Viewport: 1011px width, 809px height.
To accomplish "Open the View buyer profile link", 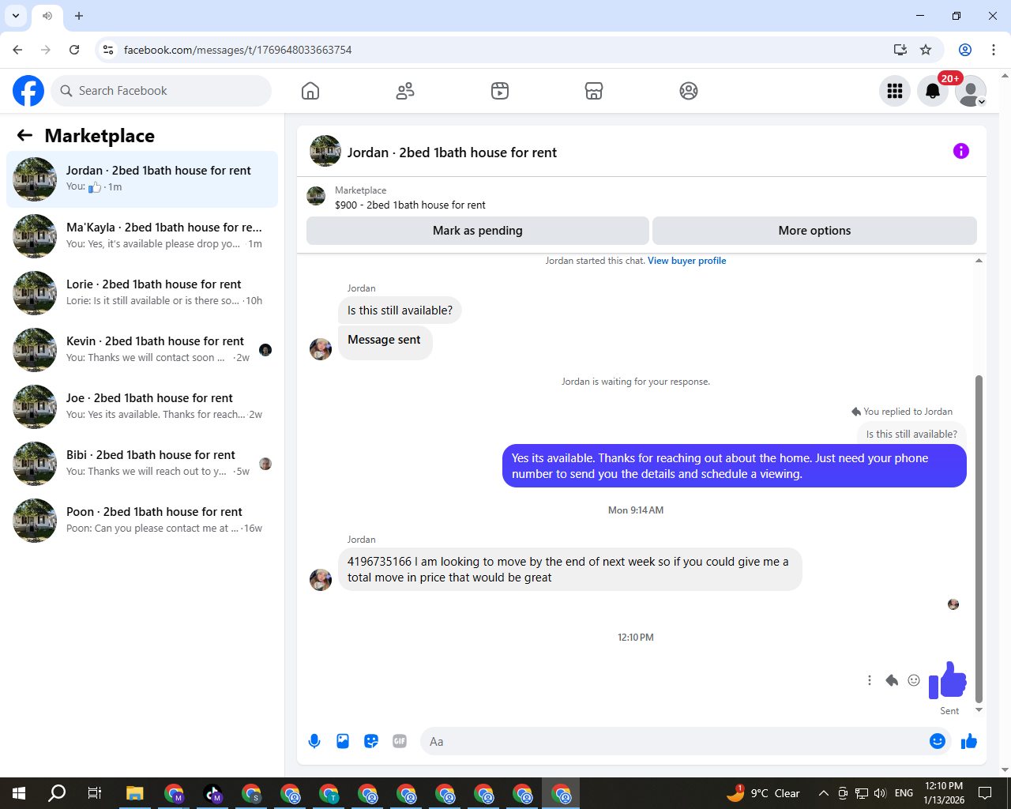I will click(686, 261).
